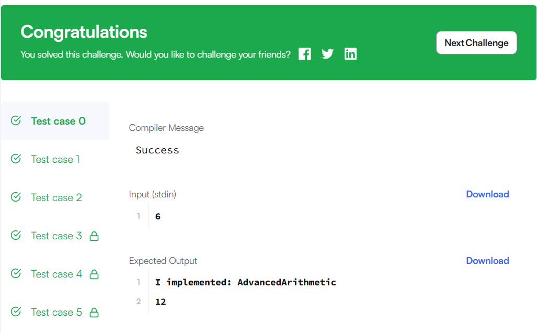Click Test case 2 passed checkmark icon

pos(16,197)
